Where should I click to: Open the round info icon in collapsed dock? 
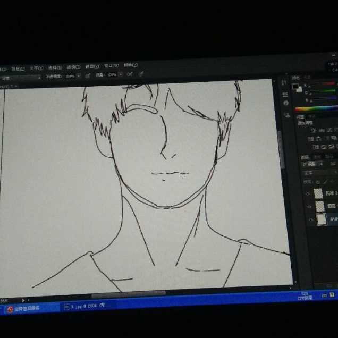pos(286,103)
